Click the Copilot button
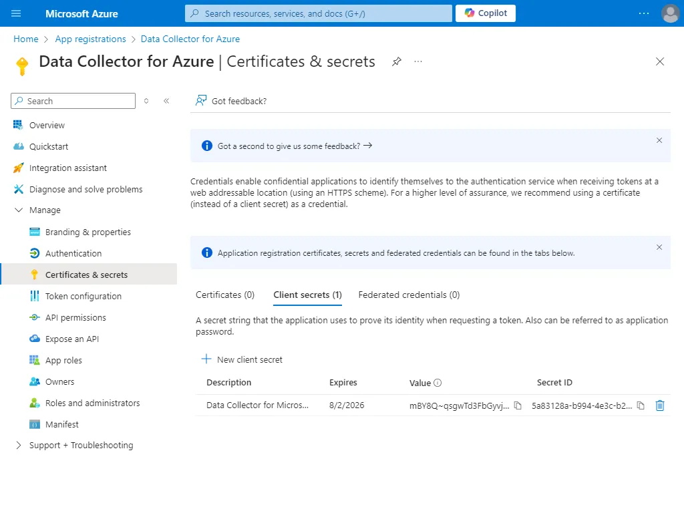The image size is (684, 513). 486,13
